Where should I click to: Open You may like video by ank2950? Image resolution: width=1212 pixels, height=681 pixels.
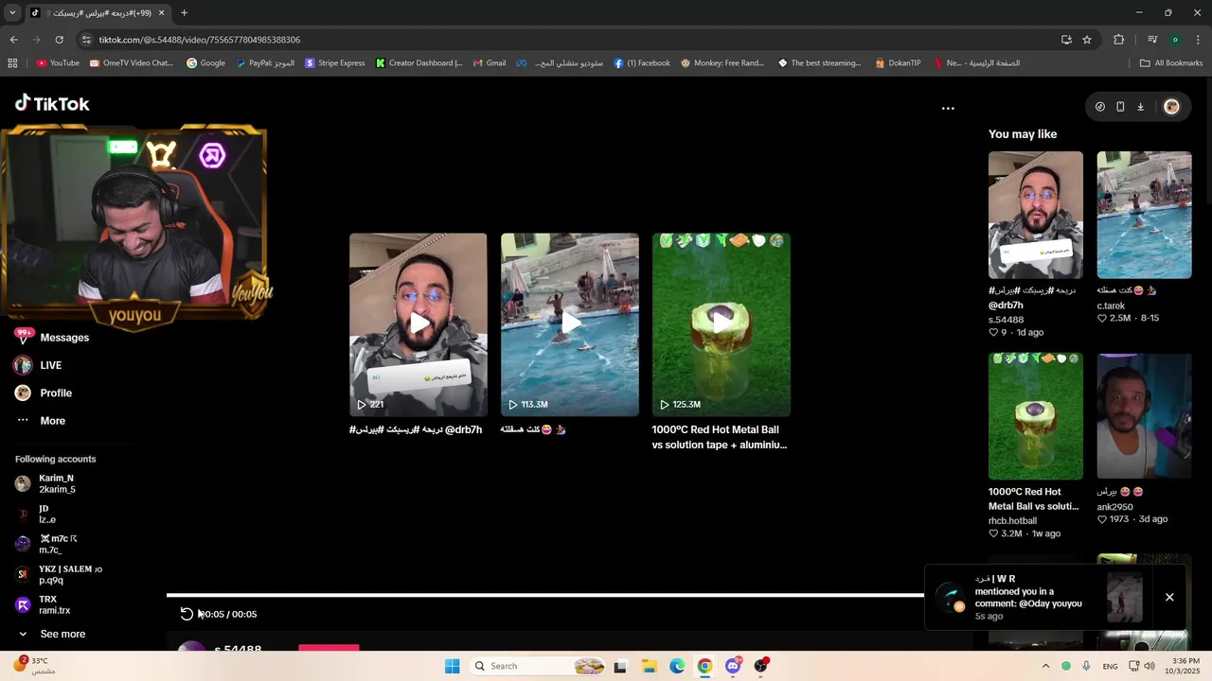pos(1144,416)
